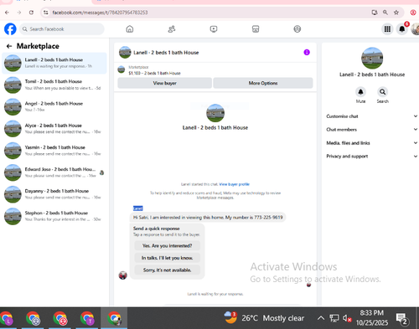Open the Angel conversation in the list
The height and width of the screenshot is (329, 419).
[54, 106]
